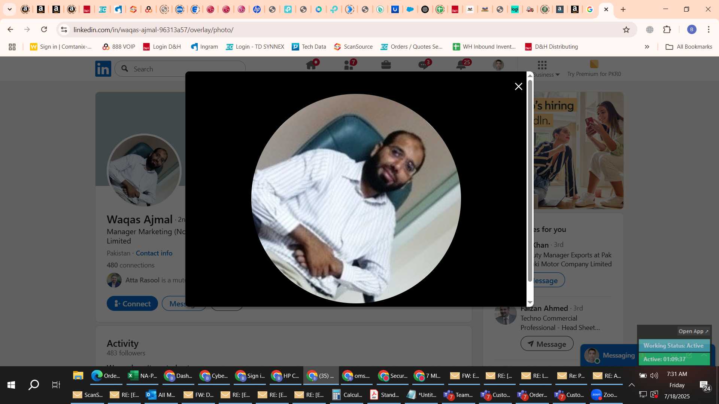Open Login - TD SYNNEX bookmark
The height and width of the screenshot is (404, 719).
tap(255, 47)
